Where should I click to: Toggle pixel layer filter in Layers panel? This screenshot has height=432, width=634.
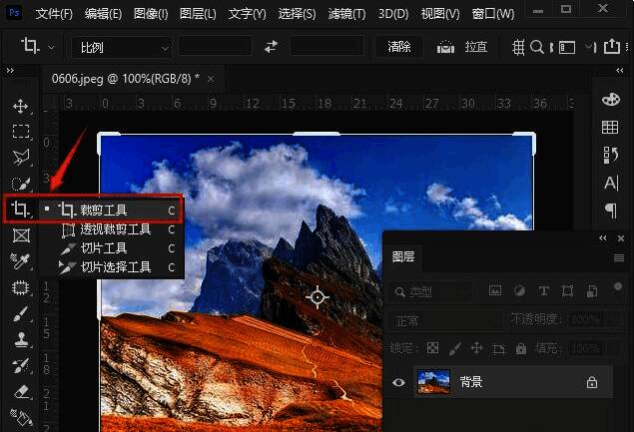pos(495,290)
